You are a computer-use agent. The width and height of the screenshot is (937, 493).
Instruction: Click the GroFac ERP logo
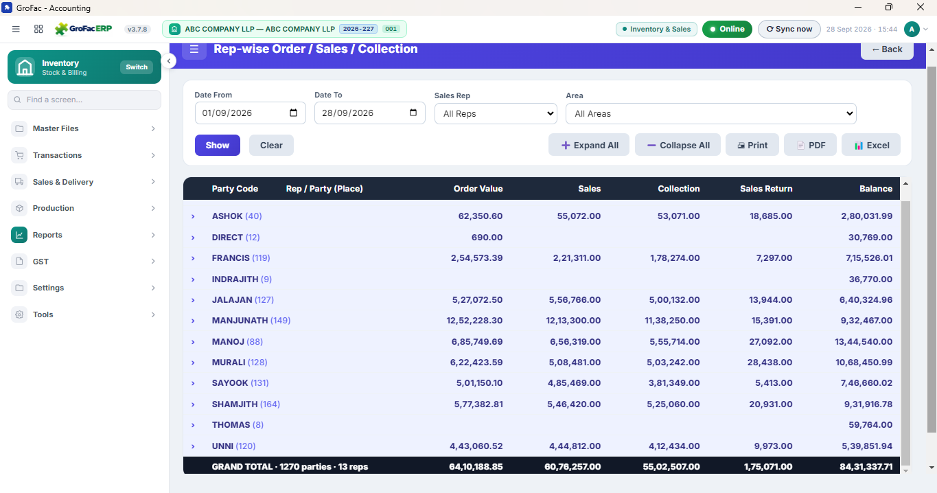(83, 29)
